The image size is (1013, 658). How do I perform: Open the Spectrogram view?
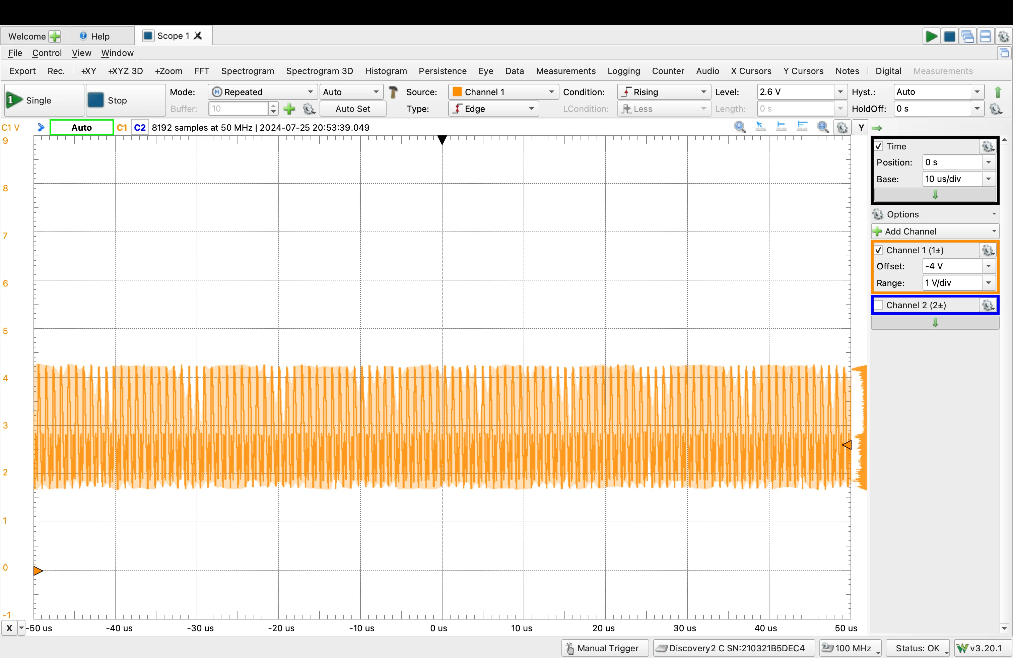click(247, 71)
